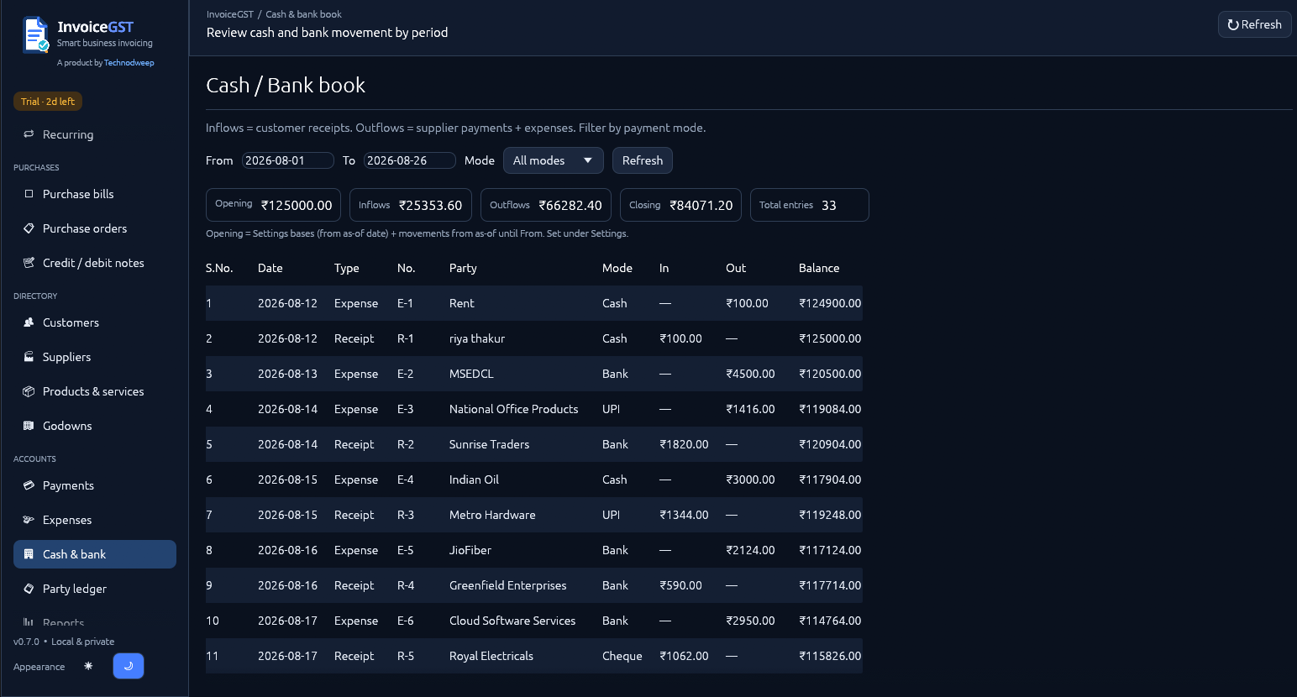Viewport: 1297px width, 697px height.
Task: Open Purchase bills via its icon
Action: (29, 194)
